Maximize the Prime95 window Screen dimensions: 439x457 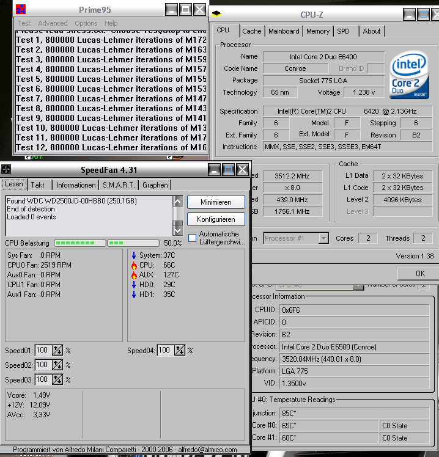pyautogui.click(x=185, y=10)
